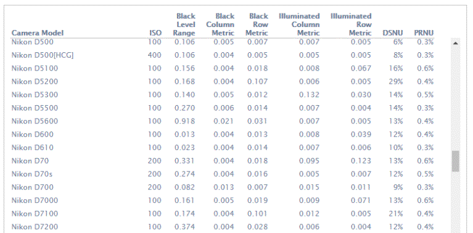The height and width of the screenshot is (233, 473).
Task: Sort by ISO column header
Action: [x=156, y=33]
